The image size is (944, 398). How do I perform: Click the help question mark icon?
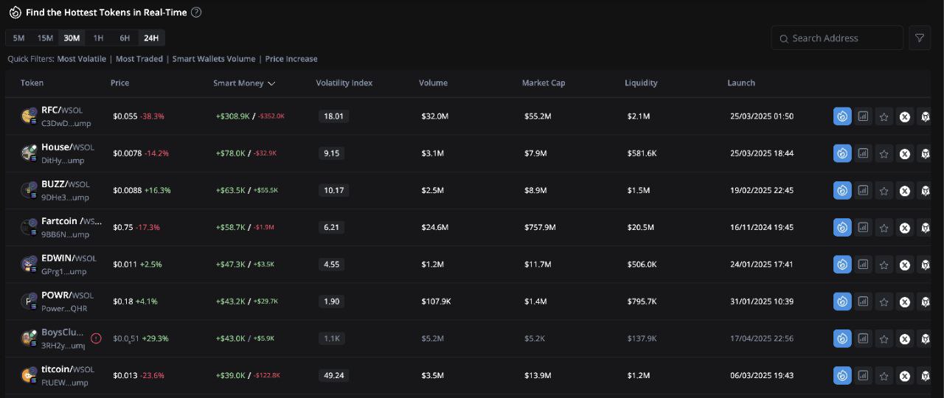pyautogui.click(x=195, y=13)
